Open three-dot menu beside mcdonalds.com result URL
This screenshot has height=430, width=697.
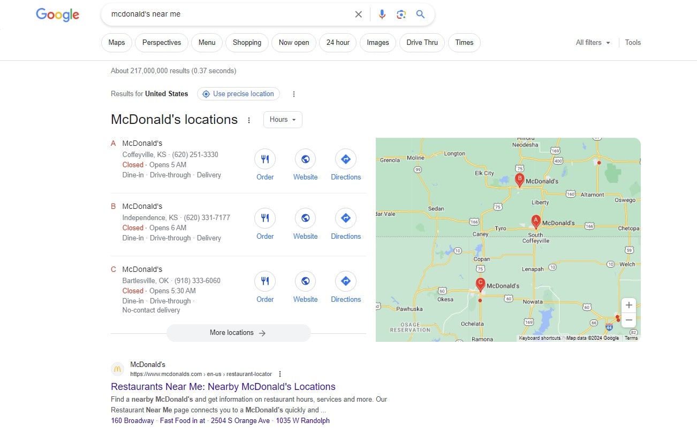point(280,374)
